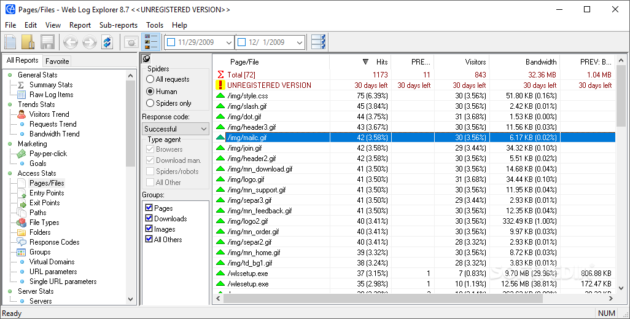Open Folders report
The height and width of the screenshot is (319, 630).
(40, 232)
